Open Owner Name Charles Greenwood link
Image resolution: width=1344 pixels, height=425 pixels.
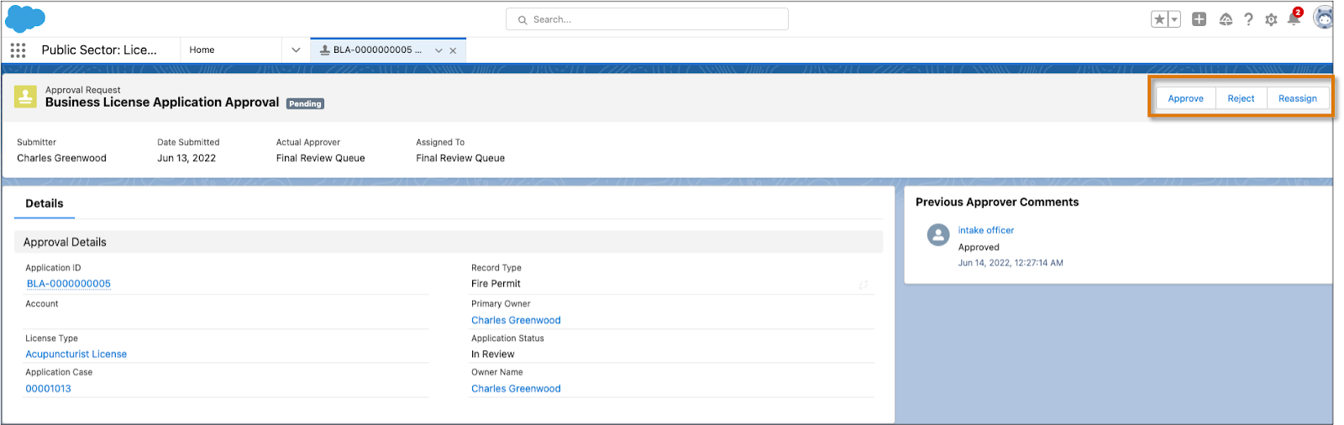pos(516,389)
